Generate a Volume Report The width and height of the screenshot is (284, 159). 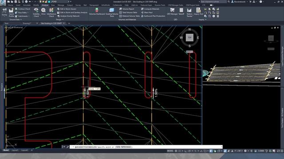(126, 9)
